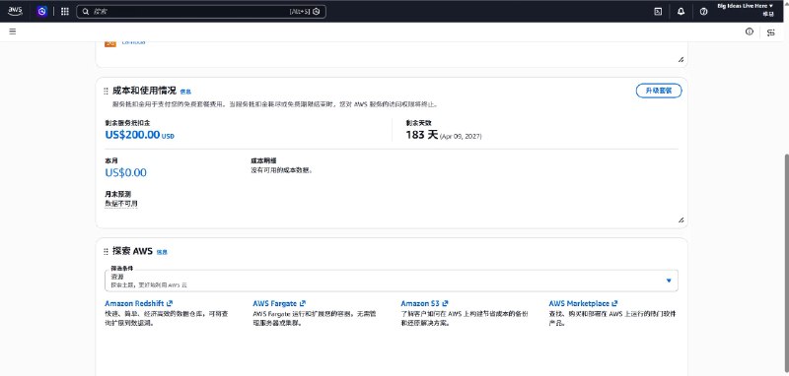The image size is (789, 376).
Task: Open the Big Ideas Live Here account menu
Action: click(x=746, y=6)
